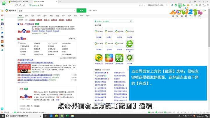
Task: Open the 百度一下,你就知道 result link
Action: point(27,24)
